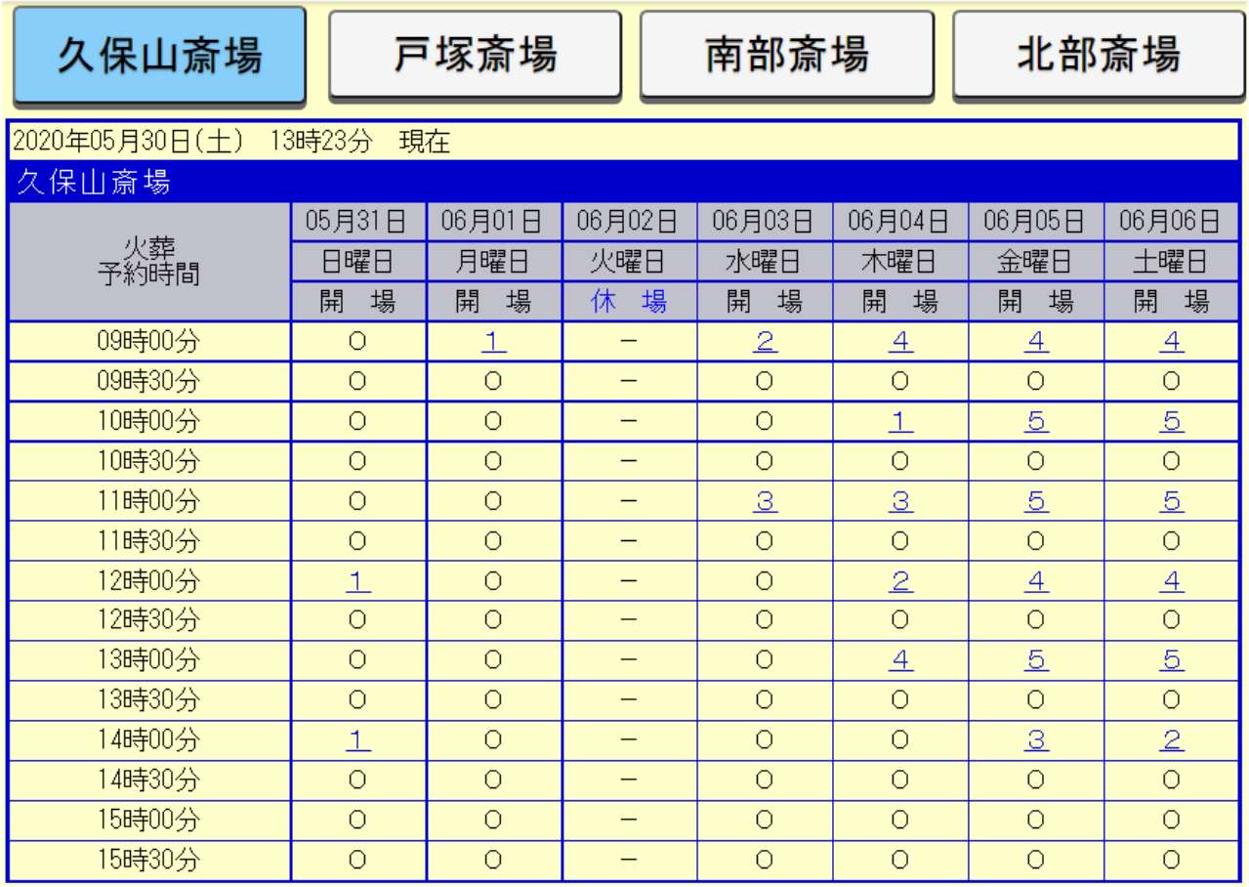Open the 13時00分 slot on 06月06日
This screenshot has width=1249, height=887.
pos(1172,660)
